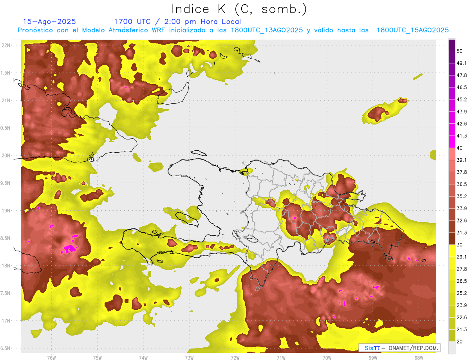Select the dark purple legend swatch above 50
This screenshot has height=363, width=470.
pos(452,45)
